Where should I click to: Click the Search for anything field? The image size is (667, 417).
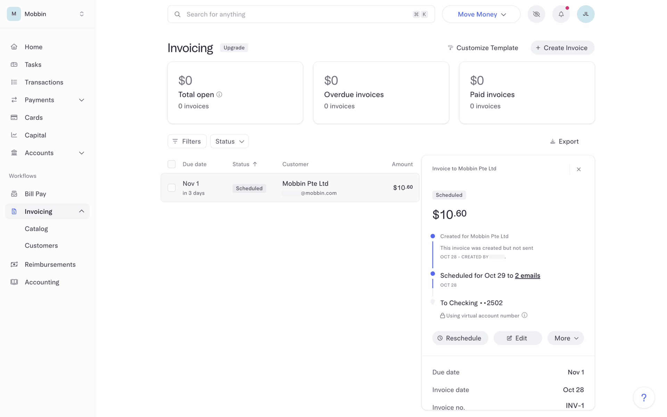point(301,14)
